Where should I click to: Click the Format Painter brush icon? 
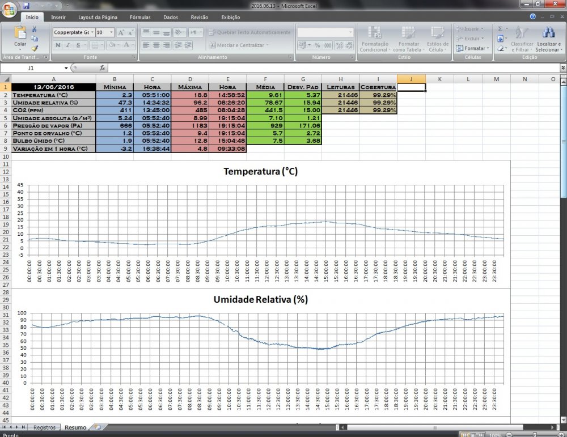tap(35, 48)
